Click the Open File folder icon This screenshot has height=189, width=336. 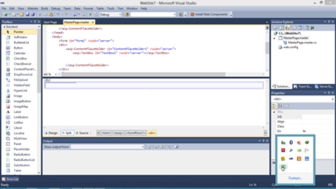pos(22,15)
